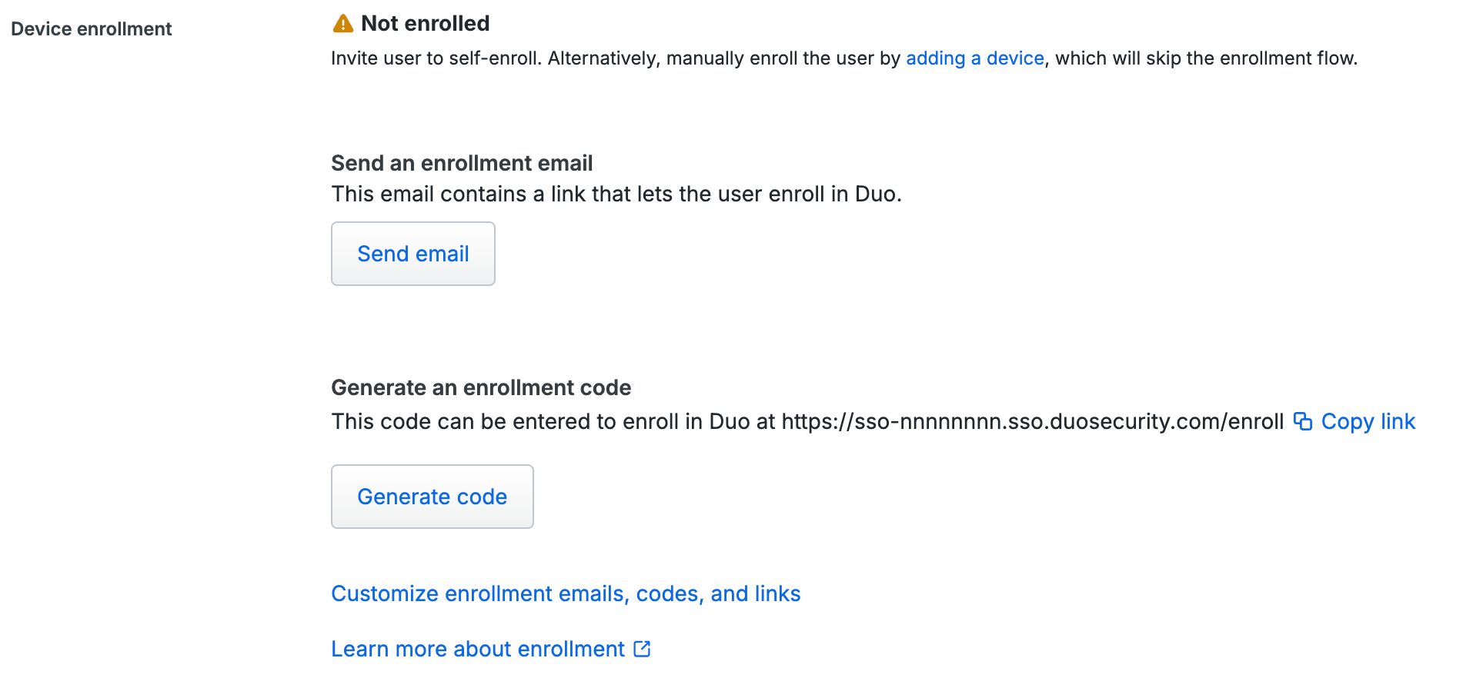Click the orange warning triangle icon

[x=342, y=24]
